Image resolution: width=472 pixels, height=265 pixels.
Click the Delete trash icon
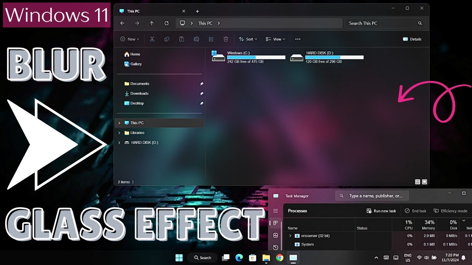coord(226,39)
